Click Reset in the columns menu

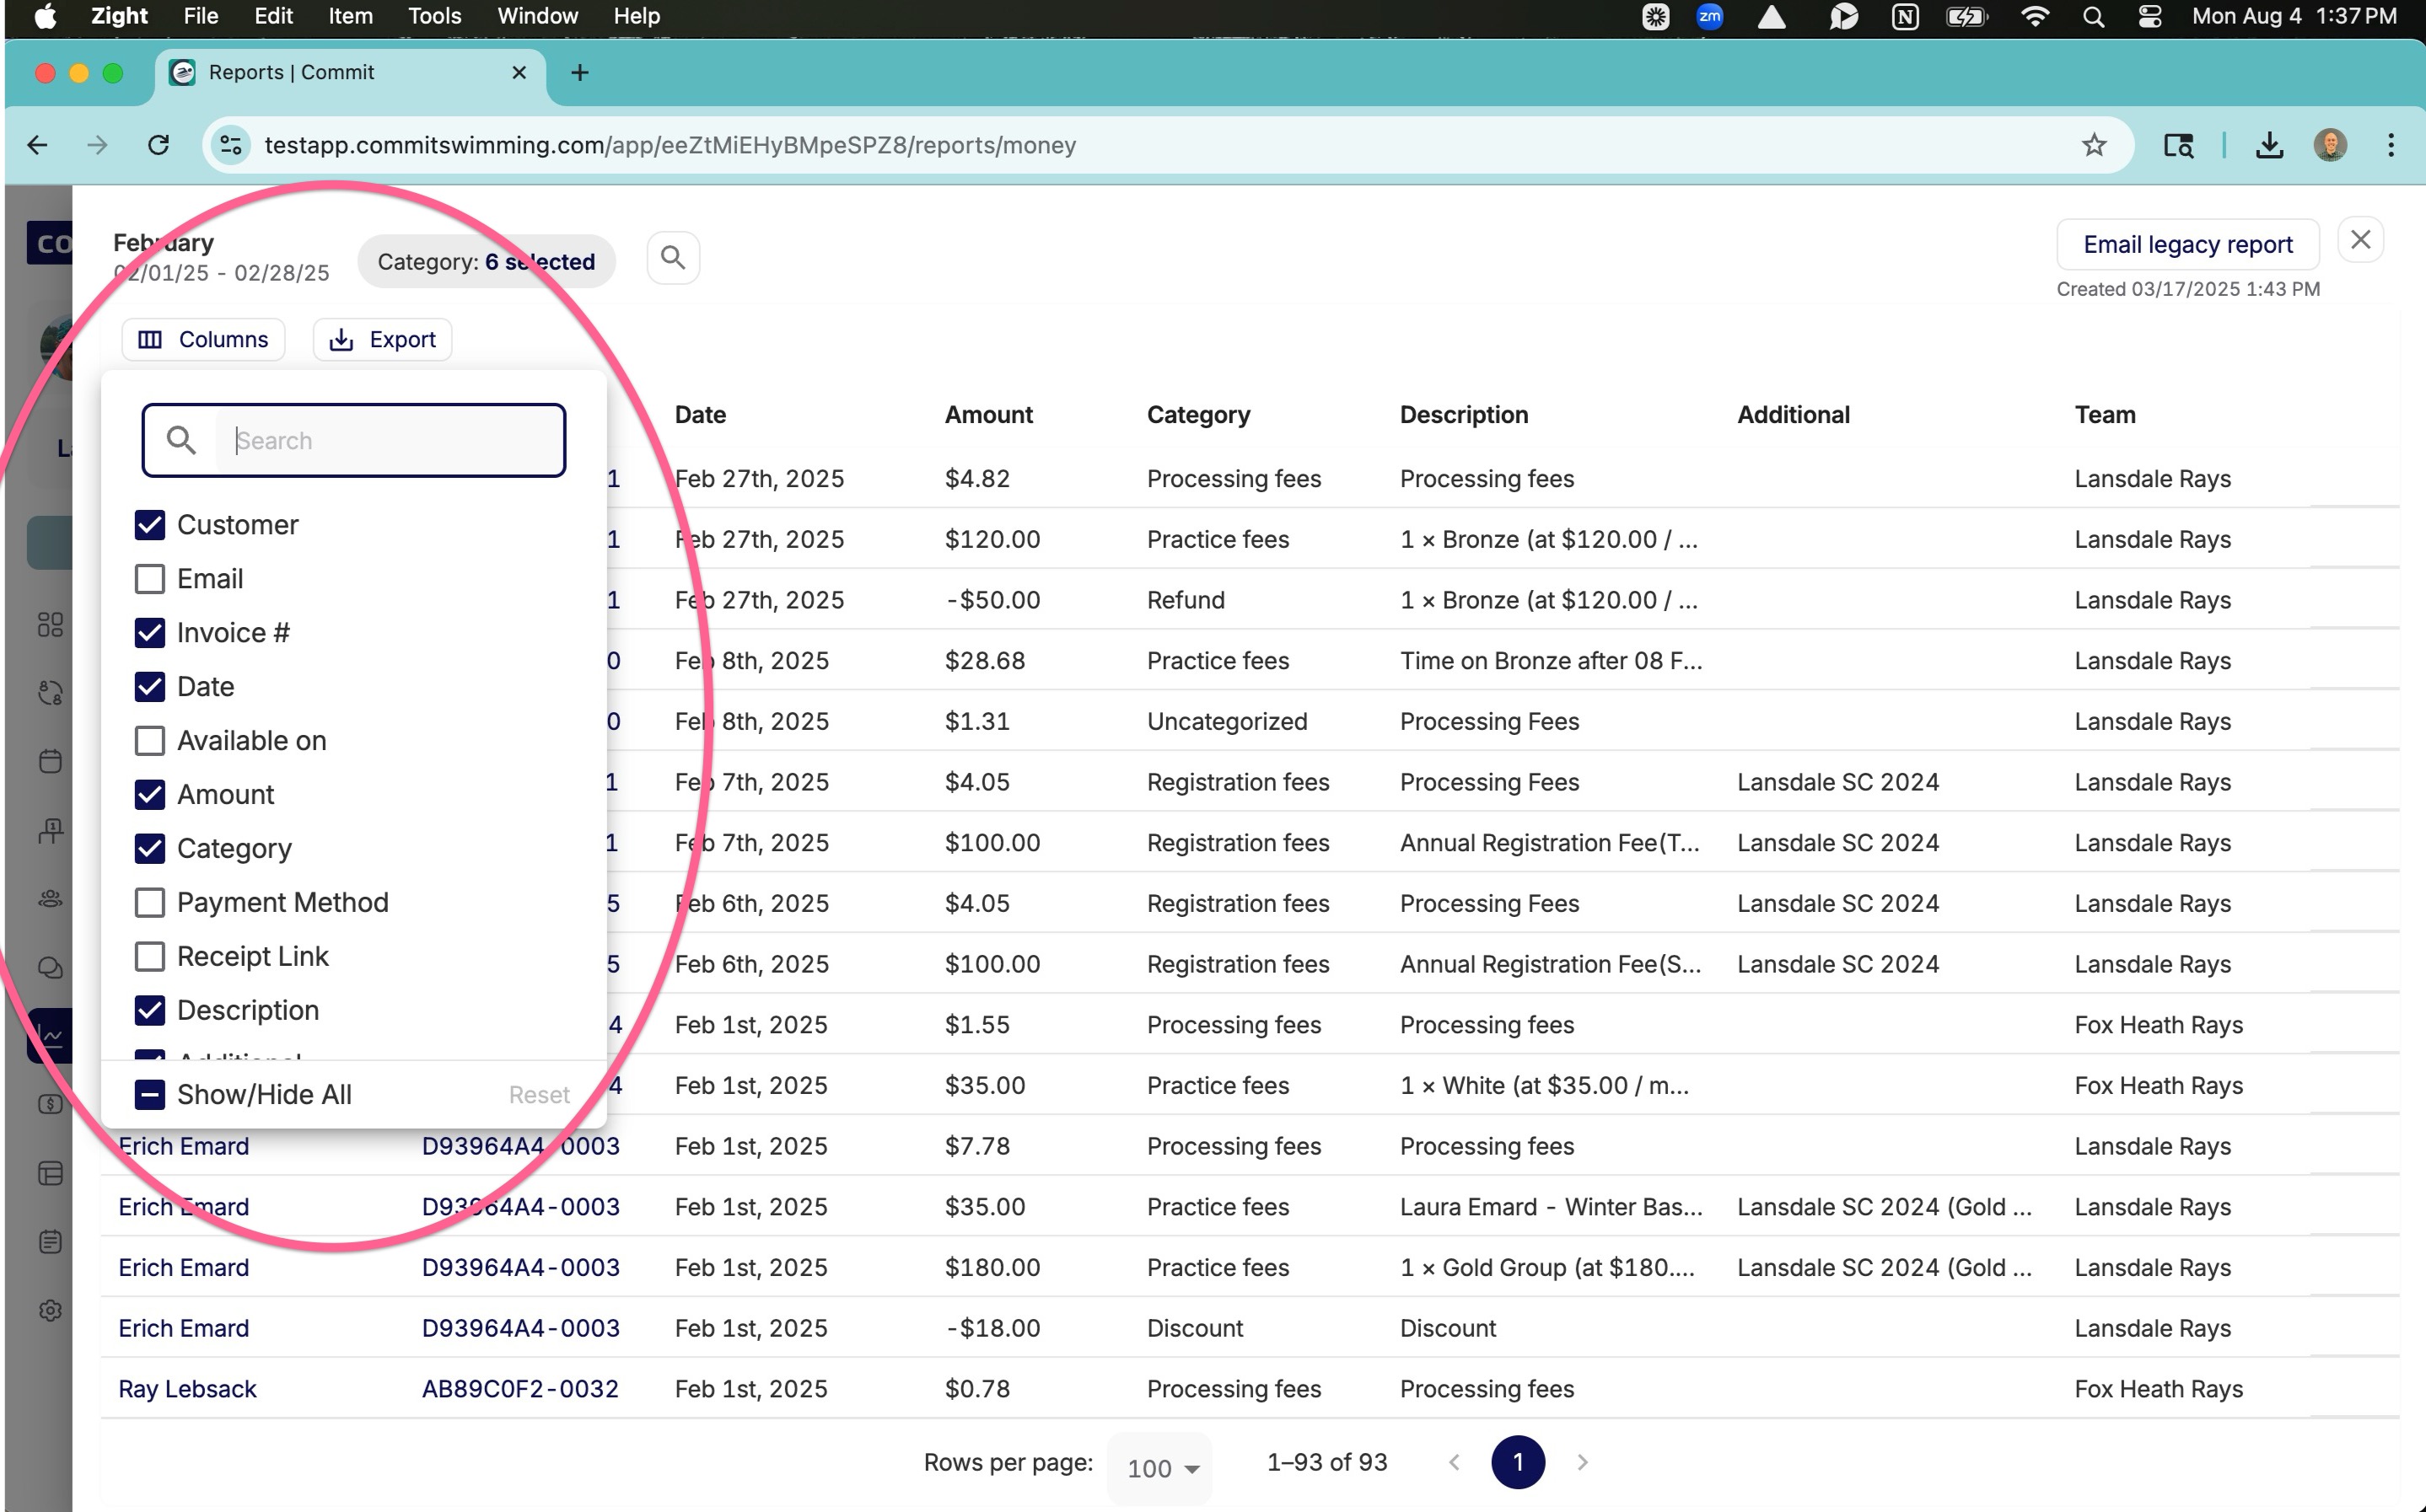(x=539, y=1095)
